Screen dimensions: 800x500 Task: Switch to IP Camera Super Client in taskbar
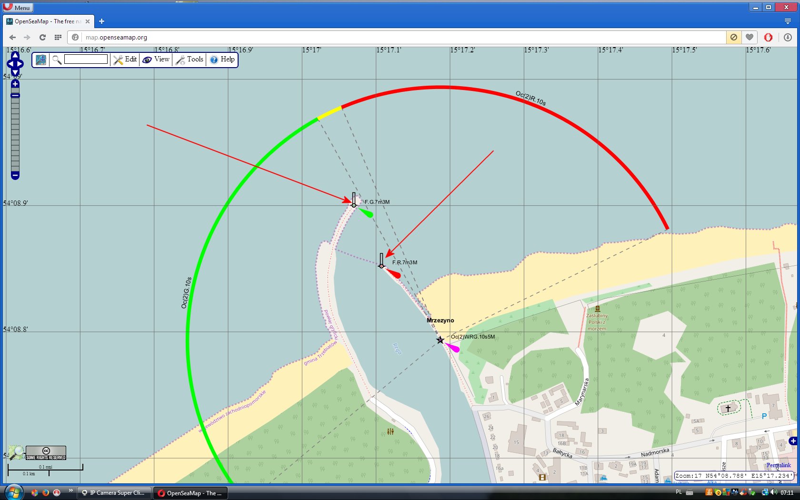point(114,493)
